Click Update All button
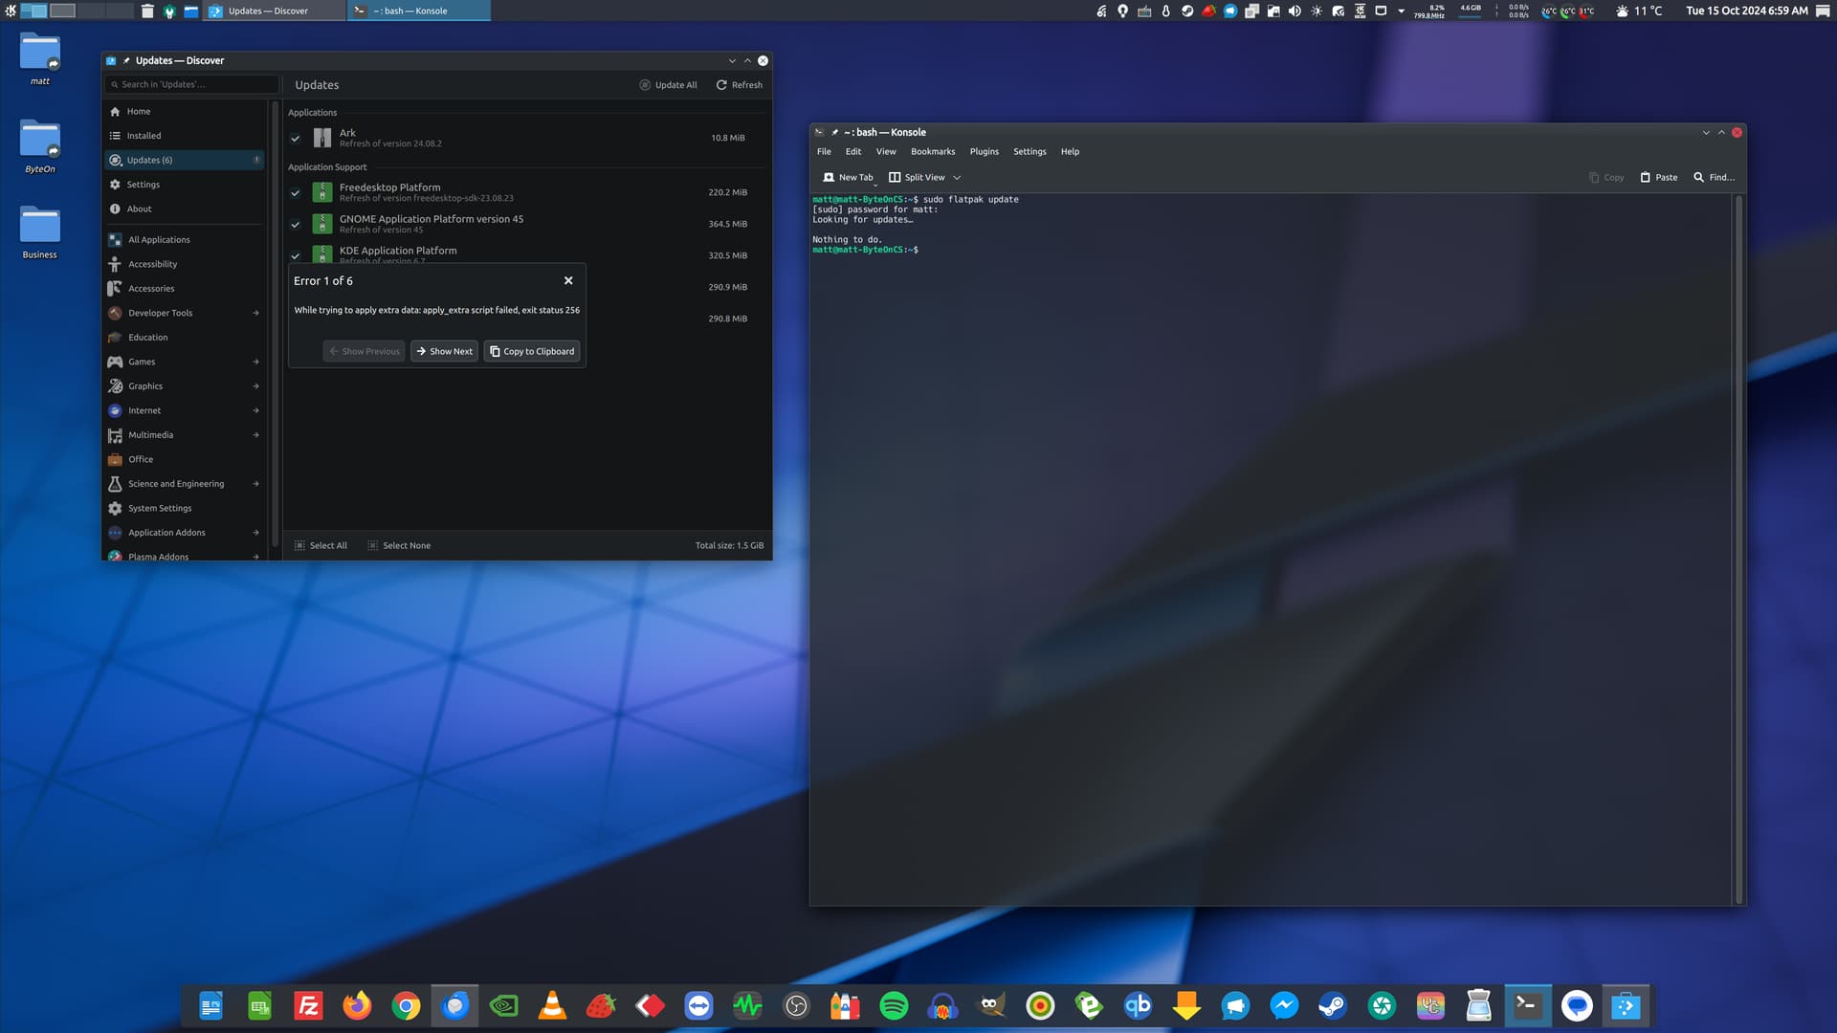Viewport: 1837px width, 1033px height. tap(669, 85)
